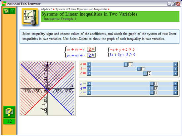The width and height of the screenshot is (182, 136).
Task: Click the slider thumb for coefficient q
Action: [x=152, y=88]
